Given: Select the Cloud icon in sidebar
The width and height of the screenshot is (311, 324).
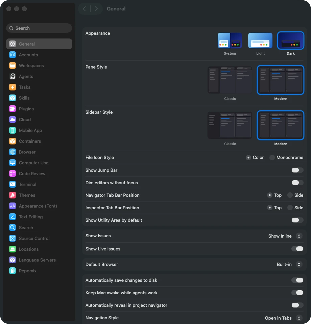Looking at the screenshot, I should [x=13, y=119].
